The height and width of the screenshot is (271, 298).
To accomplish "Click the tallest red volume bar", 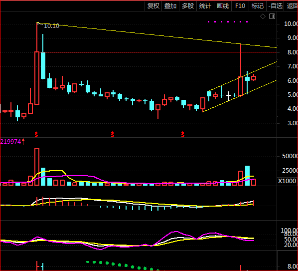I will [x=37, y=167].
